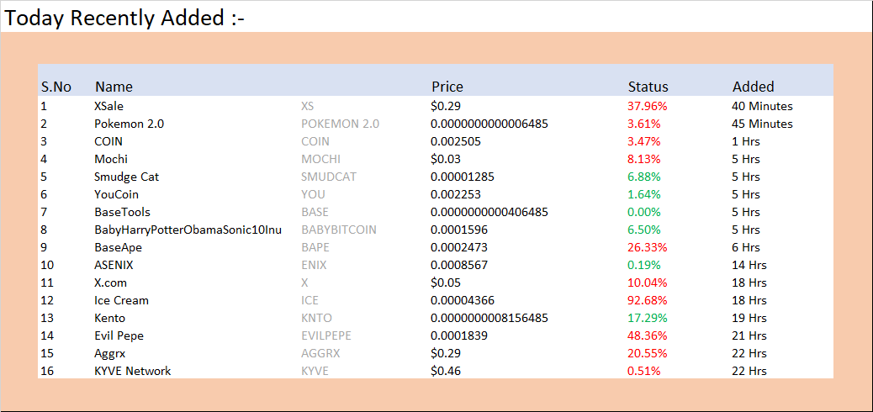Select the YOU ticker symbol
The height and width of the screenshot is (412, 873).
(x=313, y=195)
